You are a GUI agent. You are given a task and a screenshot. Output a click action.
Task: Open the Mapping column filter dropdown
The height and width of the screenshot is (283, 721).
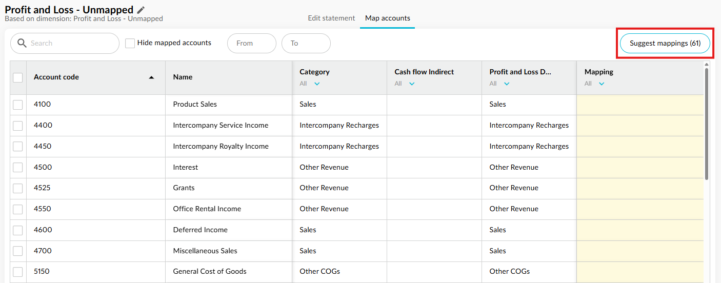click(x=602, y=84)
